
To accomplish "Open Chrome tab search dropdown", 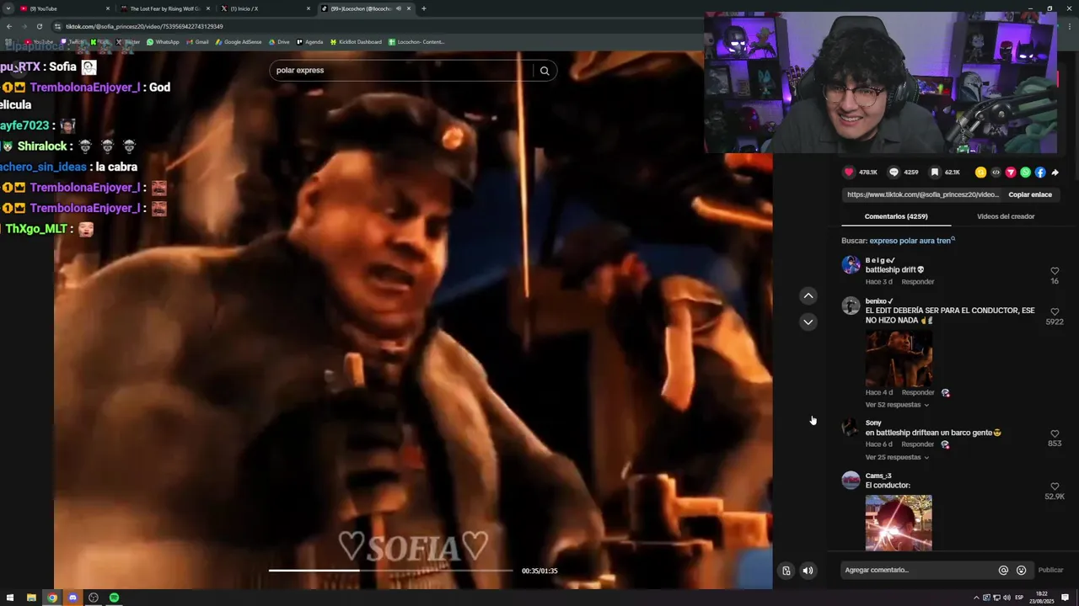I will tap(8, 8).
